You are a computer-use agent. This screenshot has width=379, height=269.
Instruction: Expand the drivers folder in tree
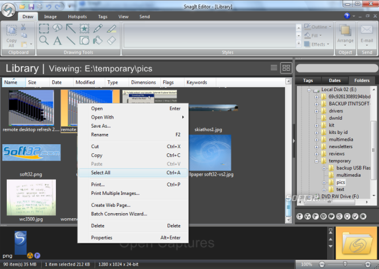(316, 112)
